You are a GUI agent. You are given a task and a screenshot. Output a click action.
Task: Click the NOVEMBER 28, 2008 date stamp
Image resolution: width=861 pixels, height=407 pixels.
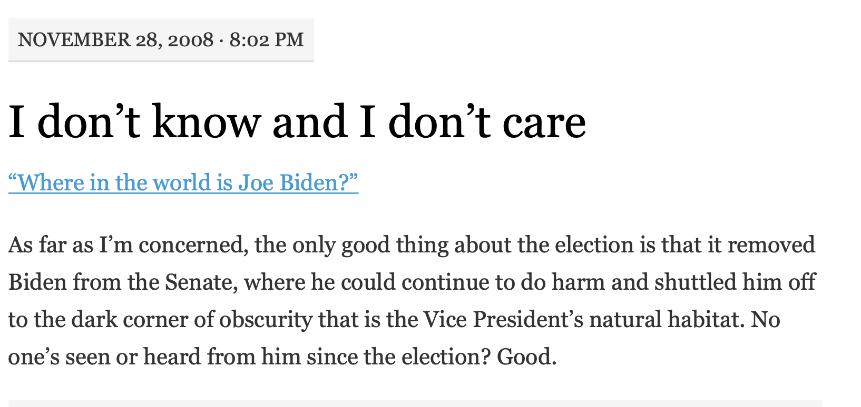115,40
